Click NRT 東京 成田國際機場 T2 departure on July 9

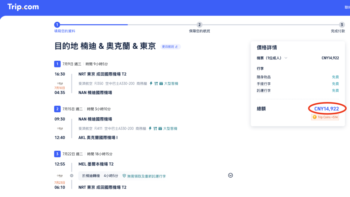[x=102, y=74]
